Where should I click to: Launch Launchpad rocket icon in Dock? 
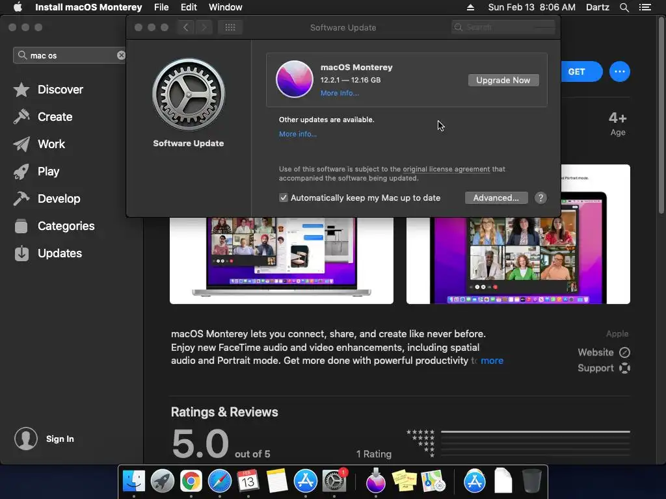[x=162, y=481]
